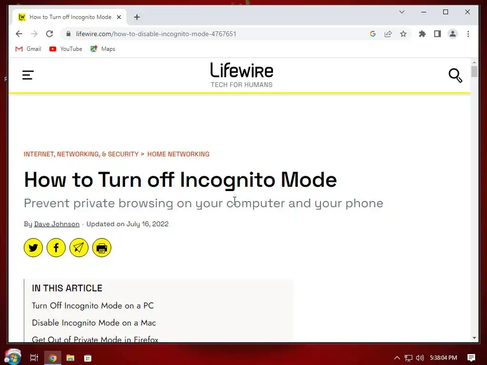
Task: Select the How to Turn off Incognito Mode tab
Action: pyautogui.click(x=70, y=17)
